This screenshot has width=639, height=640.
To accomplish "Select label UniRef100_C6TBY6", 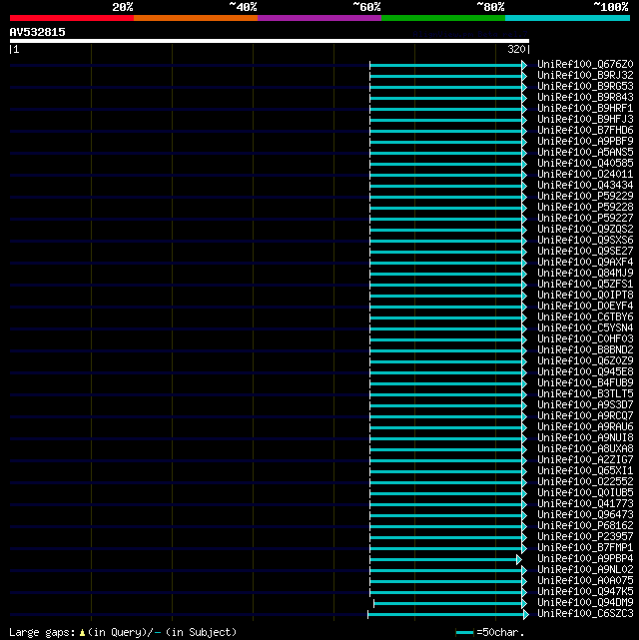I will pyautogui.click(x=585, y=318).
